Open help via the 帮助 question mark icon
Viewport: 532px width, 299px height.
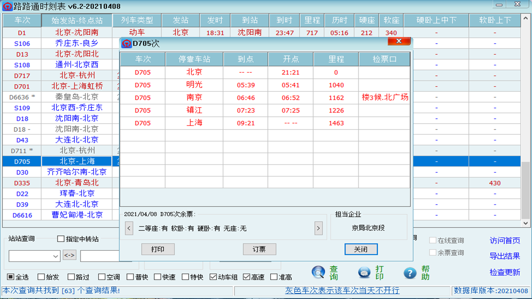tap(410, 272)
